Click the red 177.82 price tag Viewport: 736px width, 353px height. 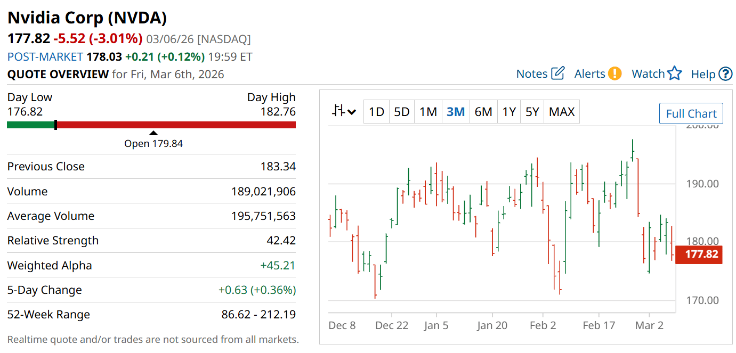[x=699, y=254]
